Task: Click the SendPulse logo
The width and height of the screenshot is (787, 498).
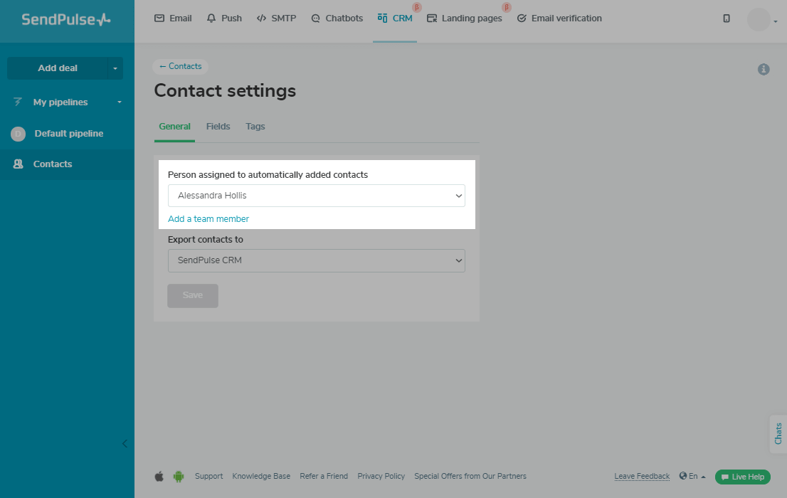Action: tap(66, 20)
